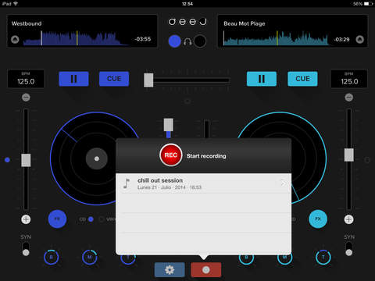Click the Start recording label
Screen dimensions: 375x281
(206, 156)
